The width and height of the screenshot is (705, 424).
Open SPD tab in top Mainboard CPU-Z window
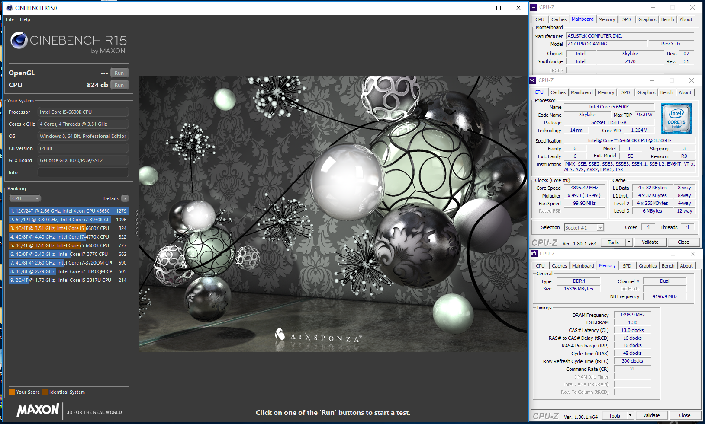pyautogui.click(x=626, y=19)
